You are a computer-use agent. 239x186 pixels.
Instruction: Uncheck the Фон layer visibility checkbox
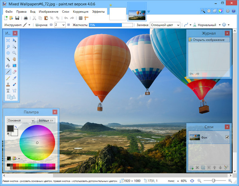pyautogui.click(x=227, y=138)
